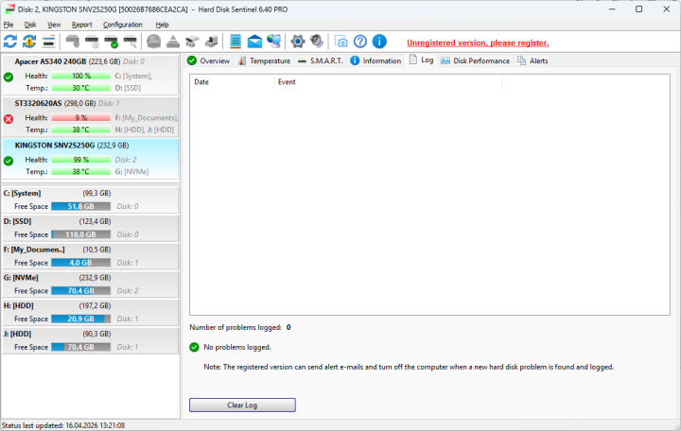Image resolution: width=681 pixels, height=431 pixels.
Task: Switch to the Alerts tab
Action: tap(533, 60)
